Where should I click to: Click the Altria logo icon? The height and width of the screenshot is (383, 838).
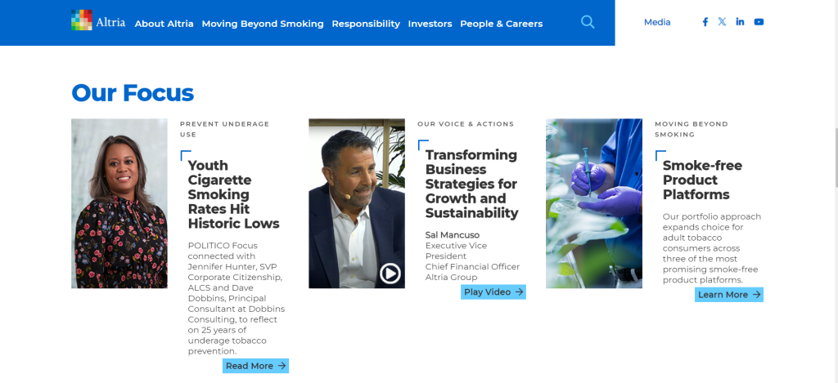(82, 20)
